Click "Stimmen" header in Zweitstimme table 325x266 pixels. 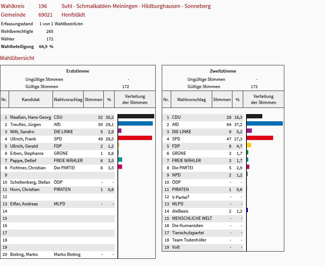pyautogui.click(x=222, y=100)
